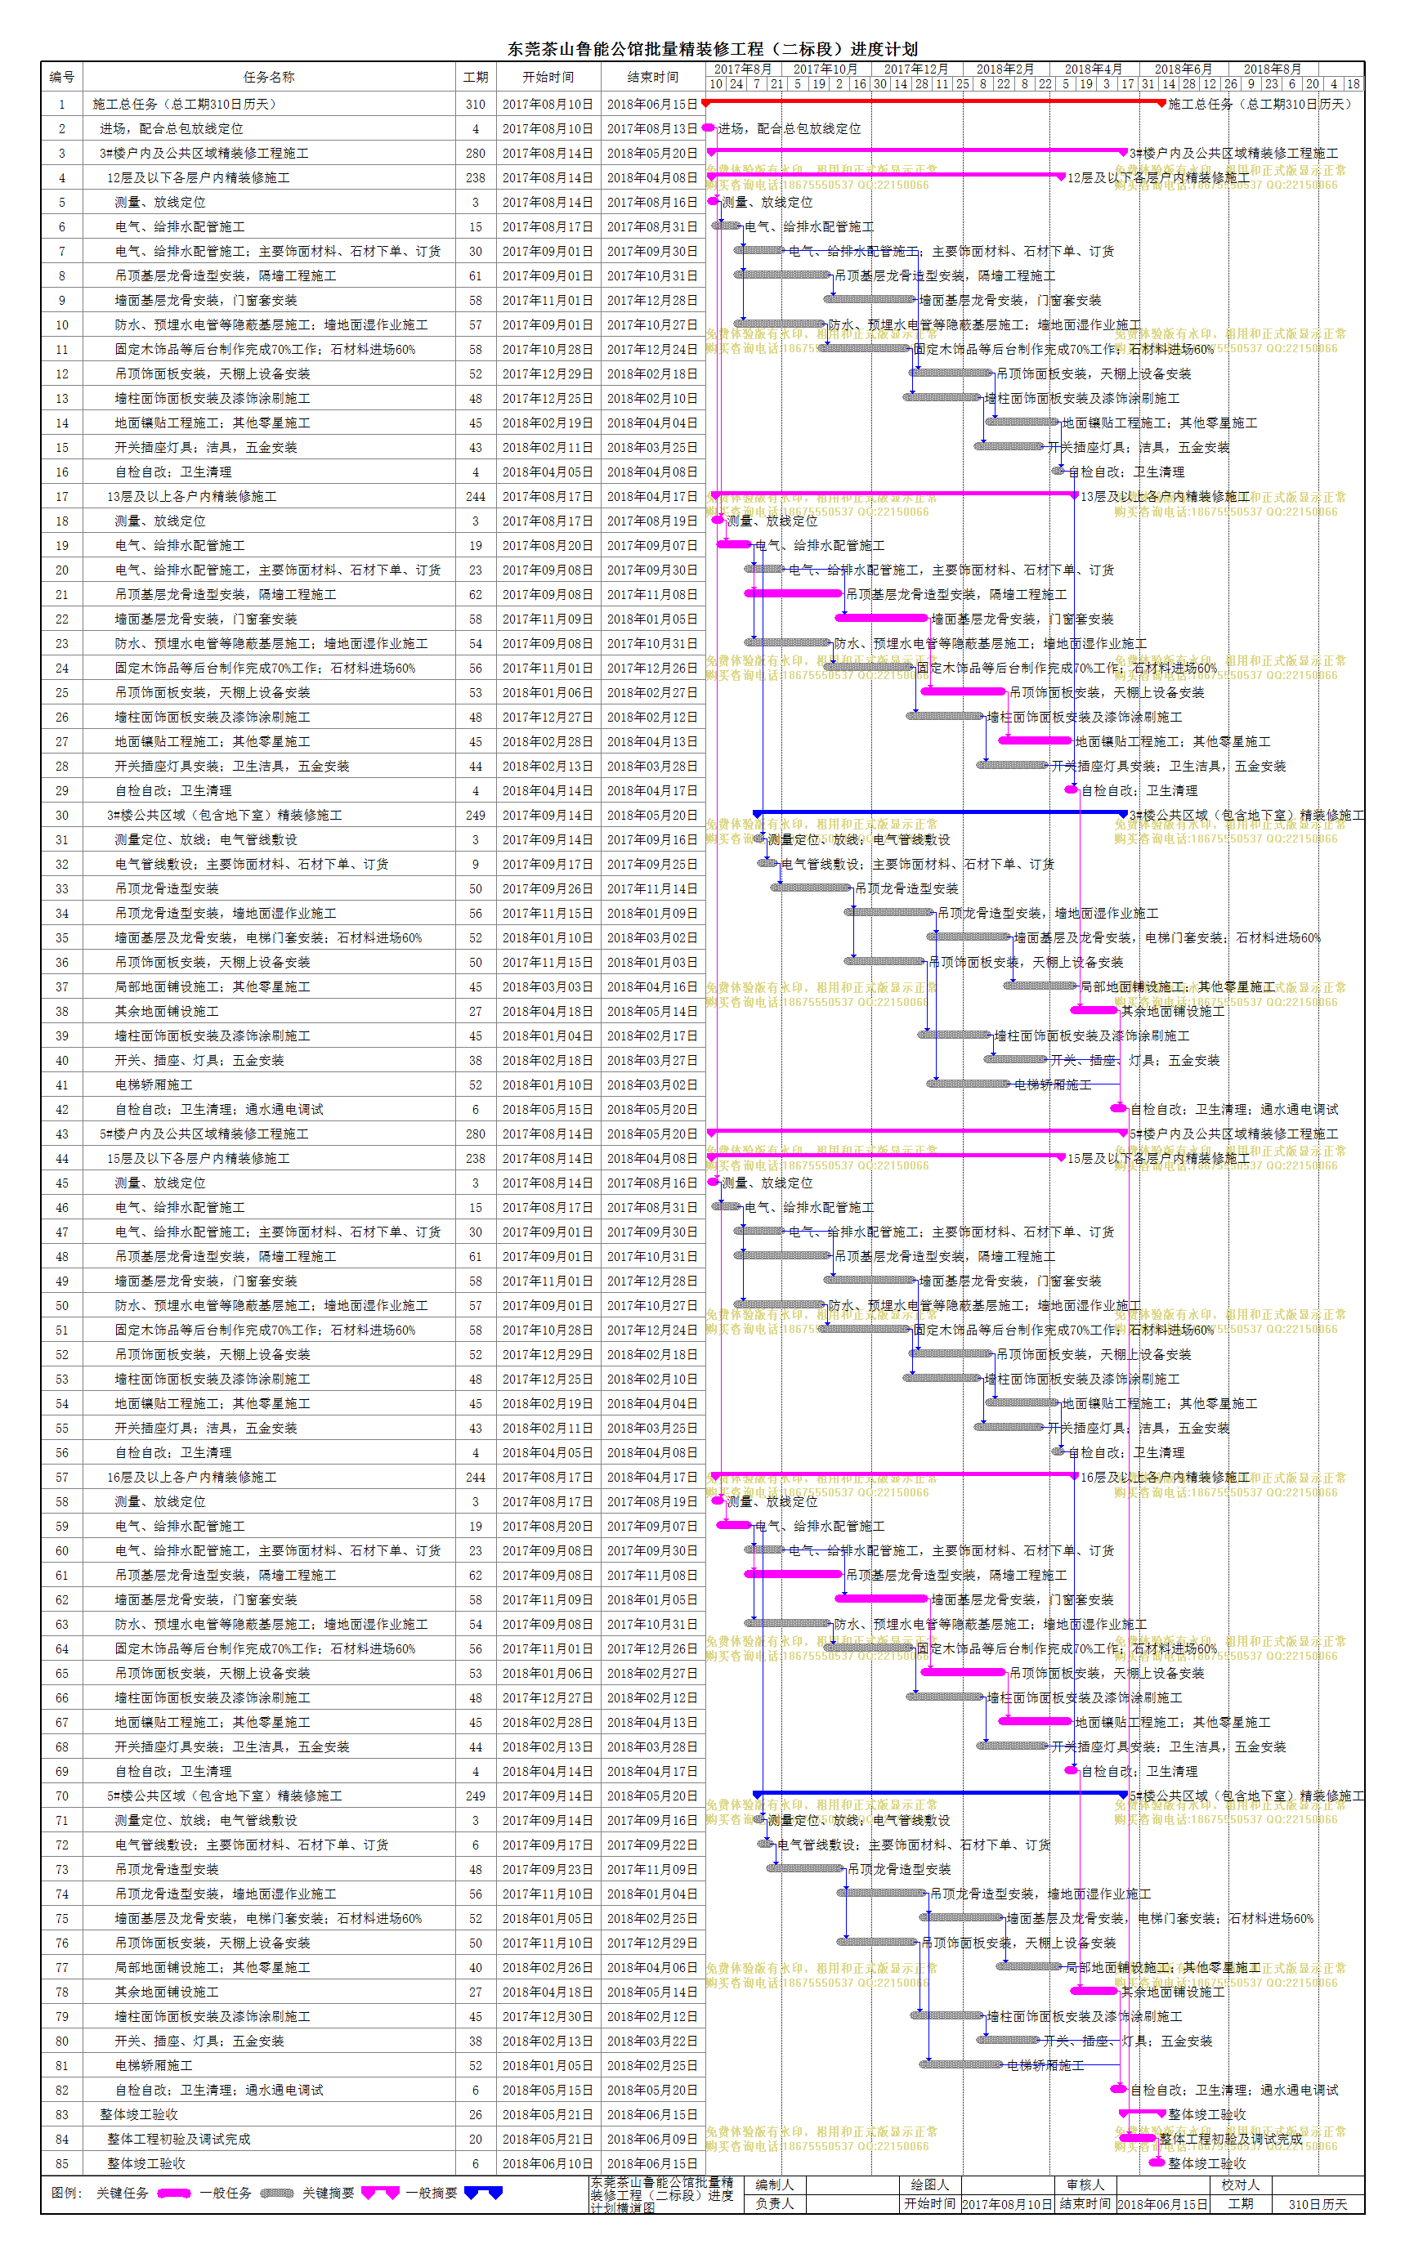The image size is (1405, 2254).
Task: Click the magenta summary bar of row 3
Action: pyautogui.click(x=917, y=150)
